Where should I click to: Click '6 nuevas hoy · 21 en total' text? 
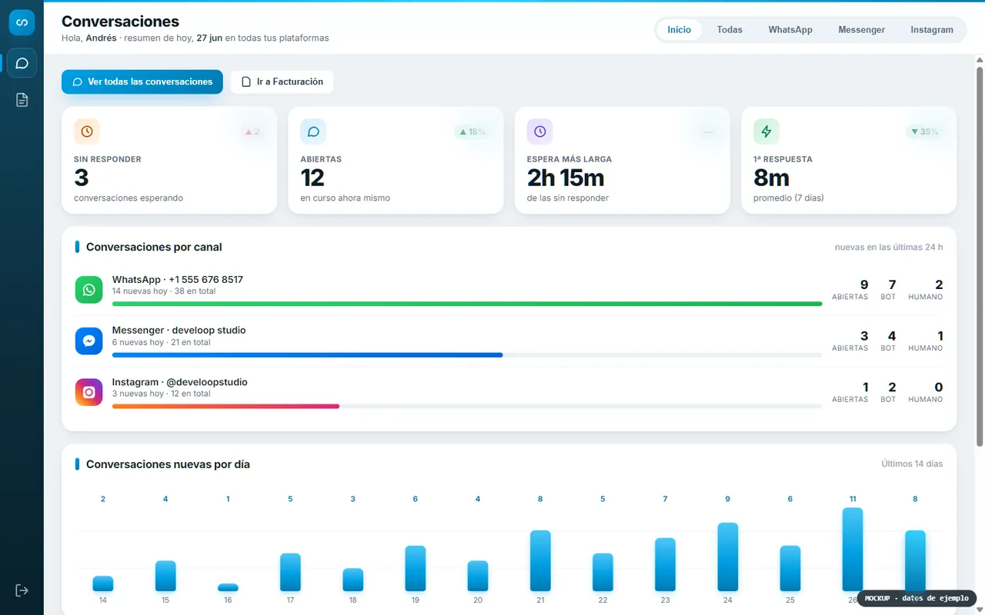point(162,342)
